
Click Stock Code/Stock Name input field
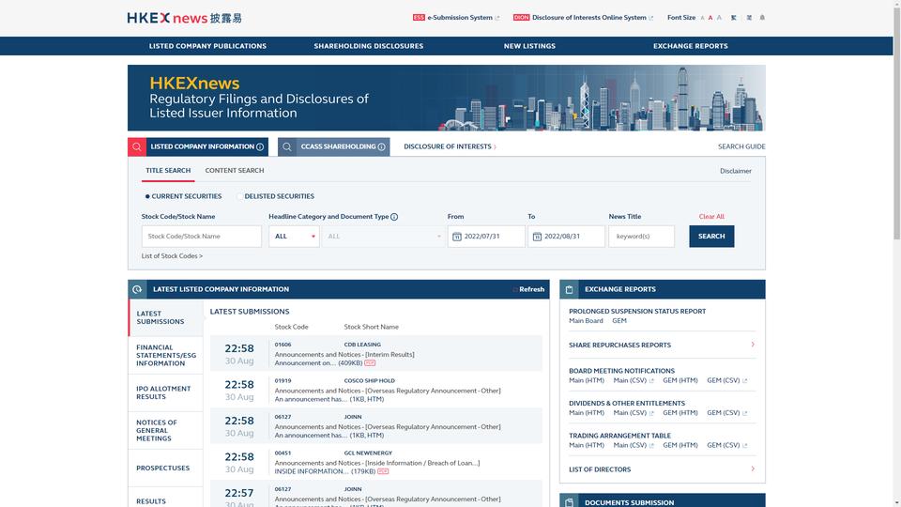[201, 237]
